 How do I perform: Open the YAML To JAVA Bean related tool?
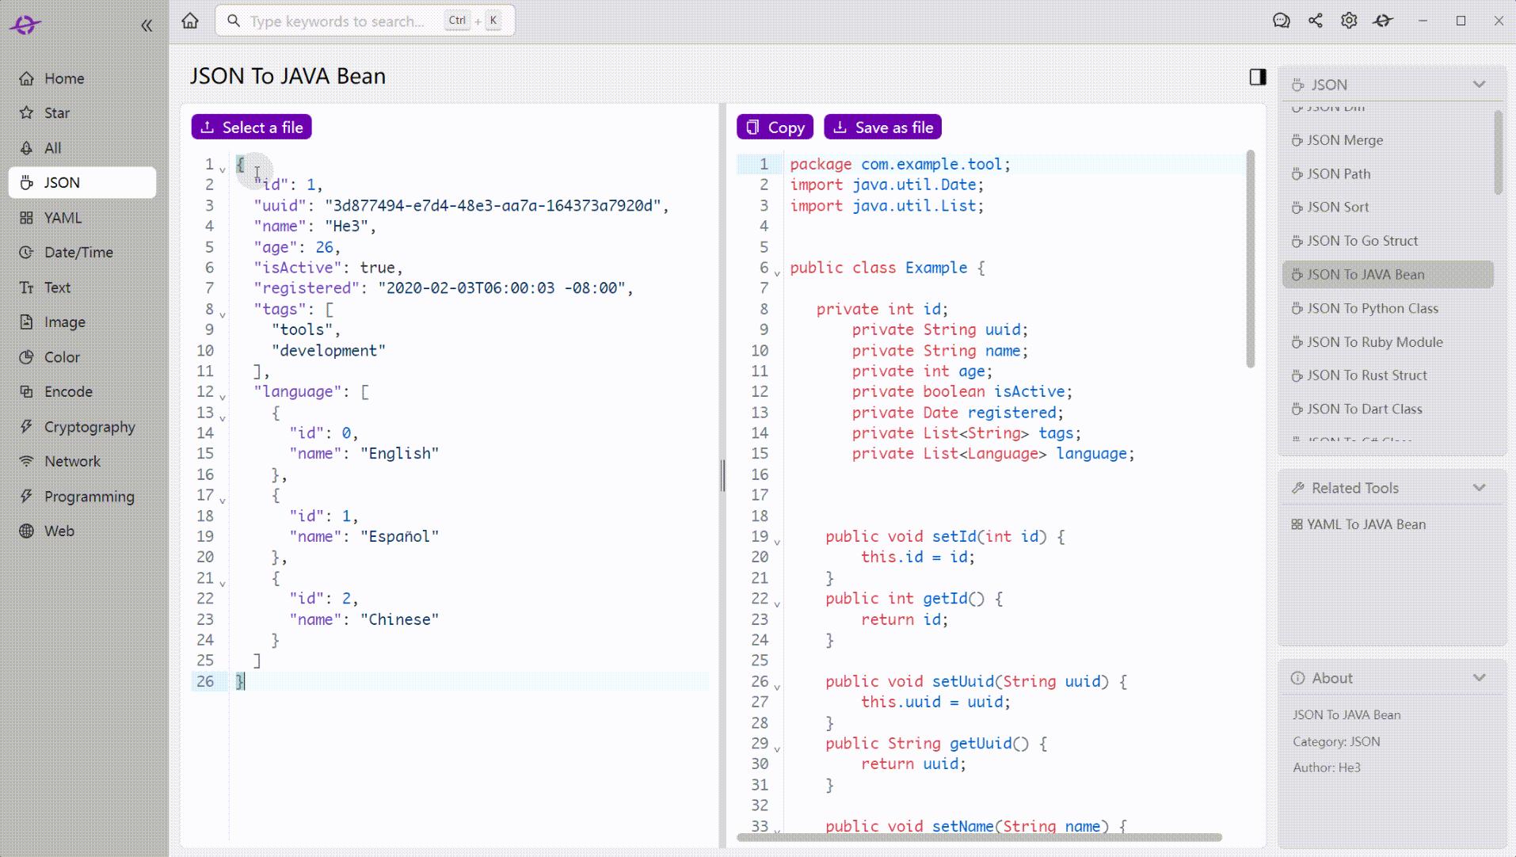1366,524
